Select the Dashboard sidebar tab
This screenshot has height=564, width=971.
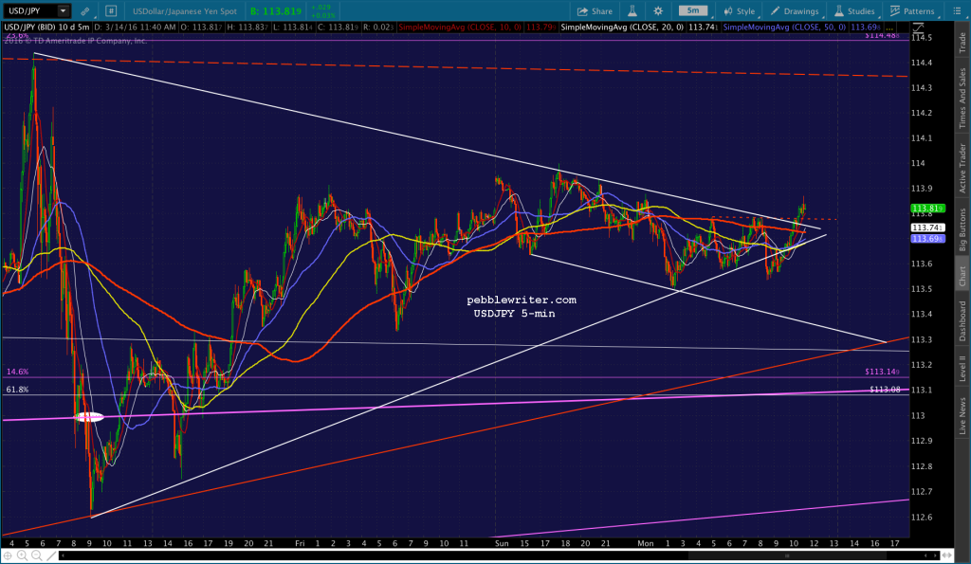tap(962, 321)
